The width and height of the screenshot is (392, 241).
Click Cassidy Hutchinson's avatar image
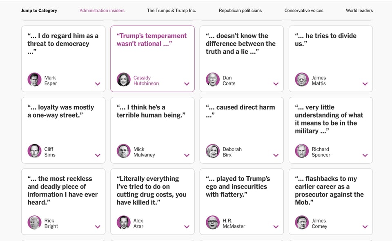point(123,80)
